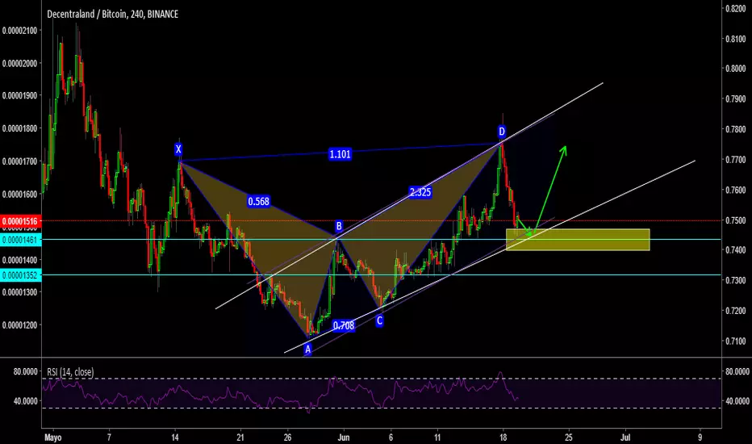Click the 14 date label on the time axis

175,438
